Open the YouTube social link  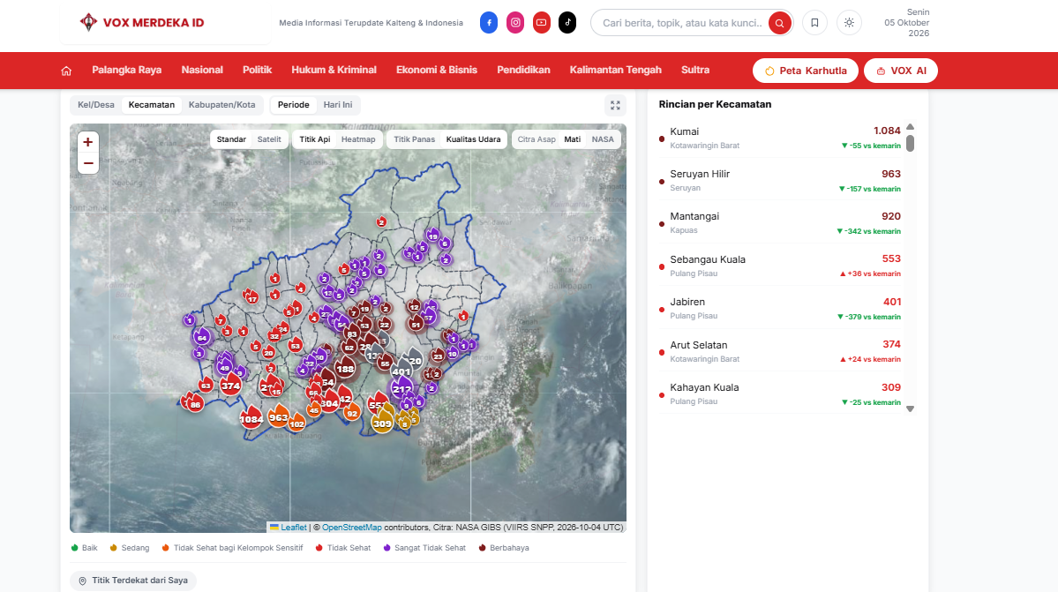[542, 22]
